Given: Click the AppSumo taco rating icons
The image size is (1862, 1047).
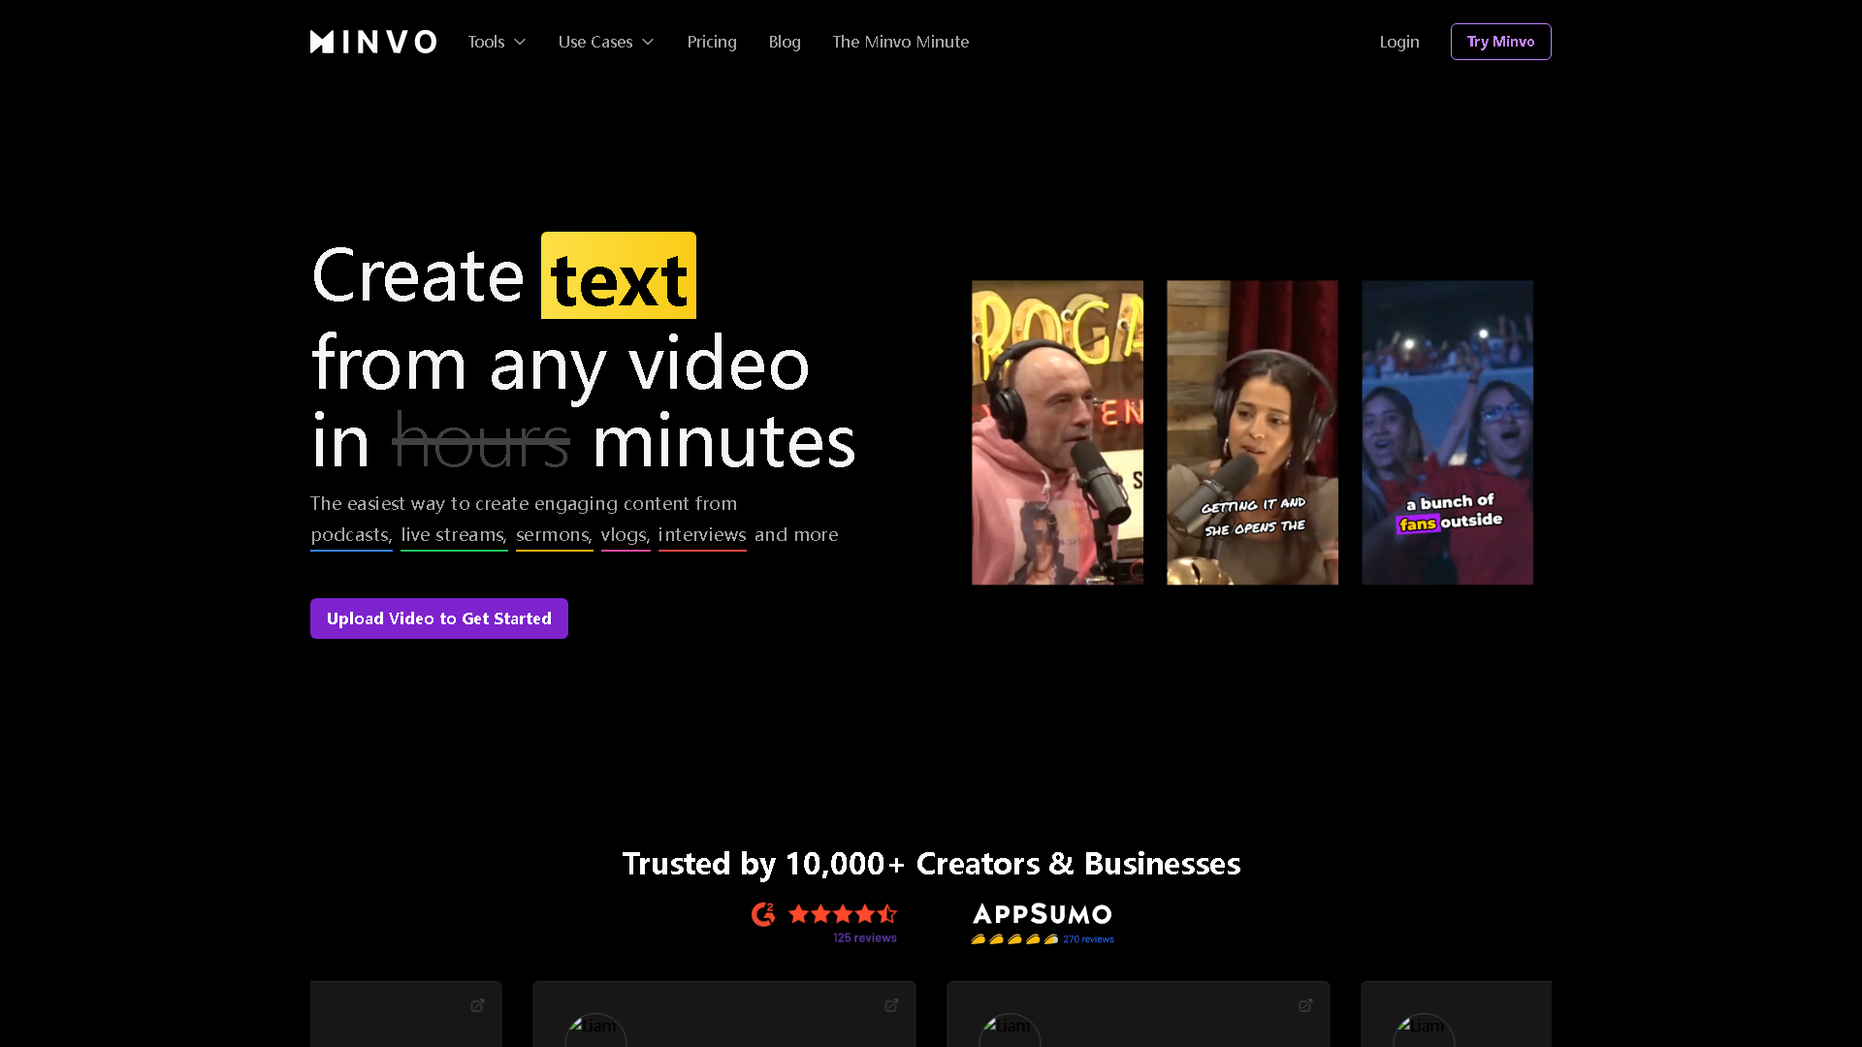Looking at the screenshot, I should (1013, 938).
